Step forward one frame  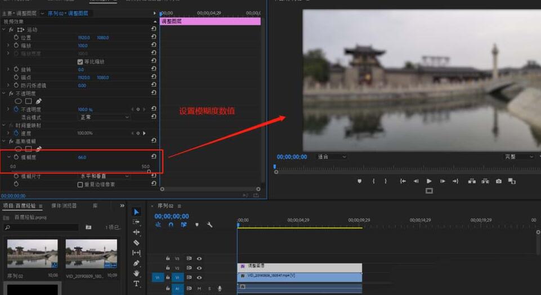442,181
